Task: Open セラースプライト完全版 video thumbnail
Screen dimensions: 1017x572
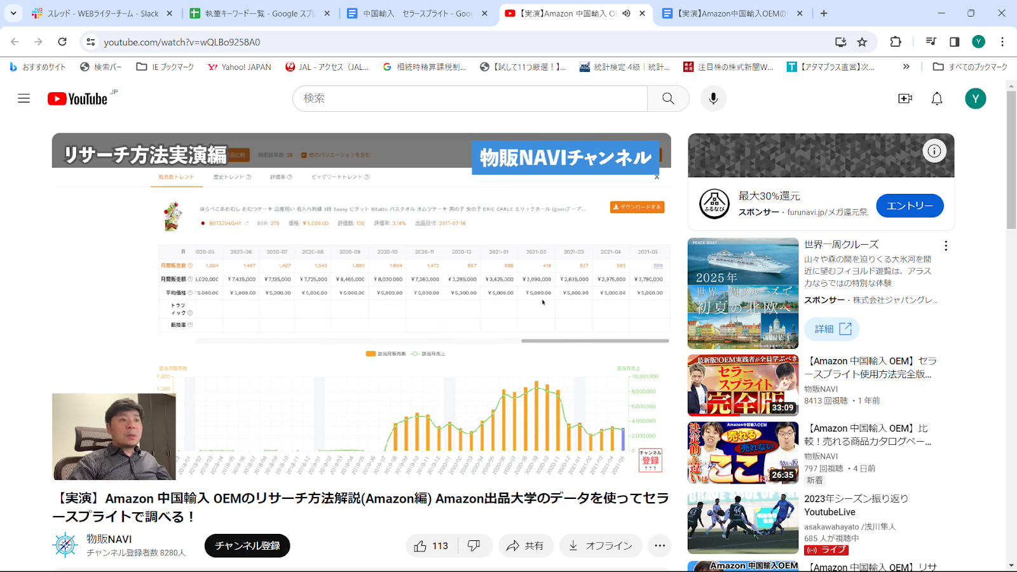Action: (743, 385)
